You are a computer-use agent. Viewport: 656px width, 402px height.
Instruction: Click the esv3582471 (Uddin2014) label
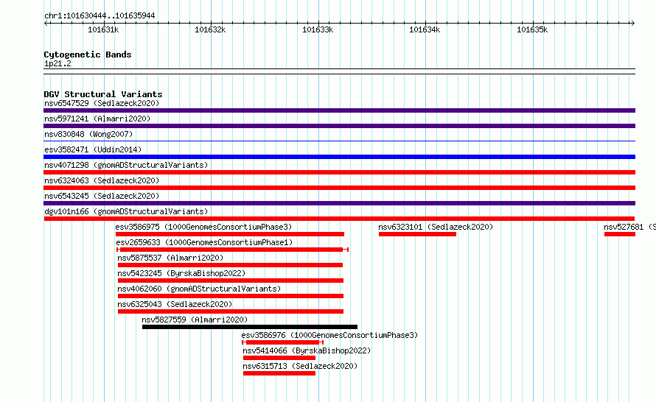pyautogui.click(x=93, y=149)
